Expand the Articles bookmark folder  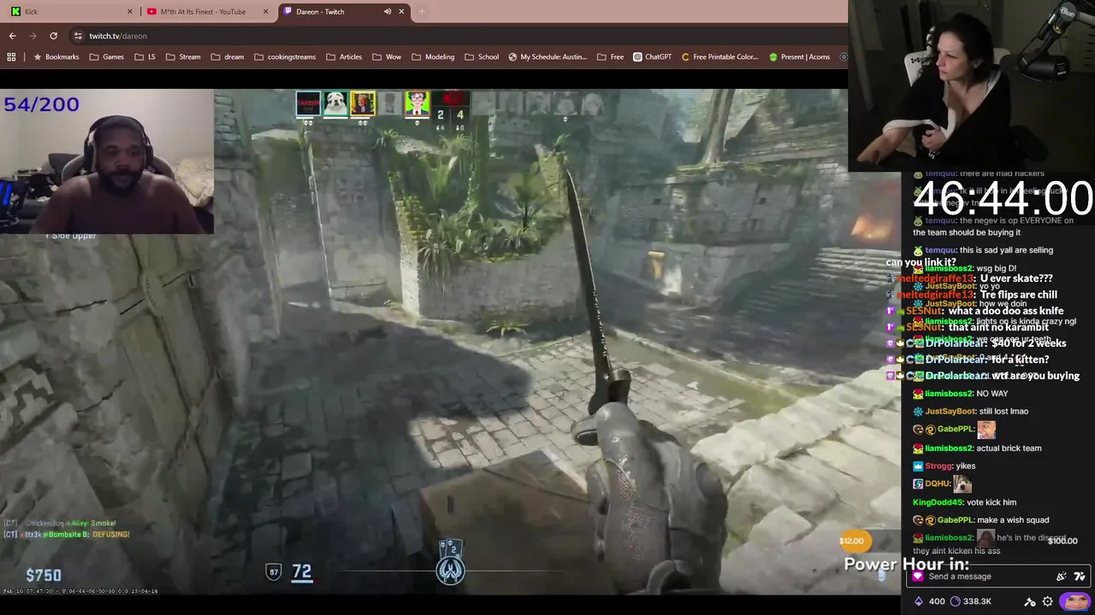click(344, 57)
